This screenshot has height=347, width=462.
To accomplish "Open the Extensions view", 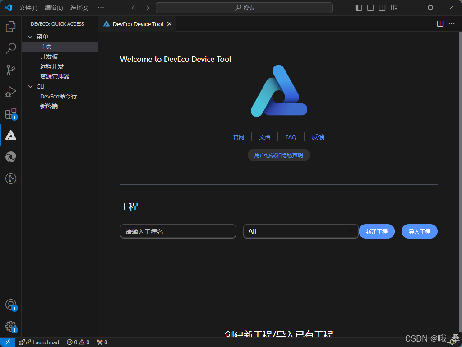I will coord(11,113).
